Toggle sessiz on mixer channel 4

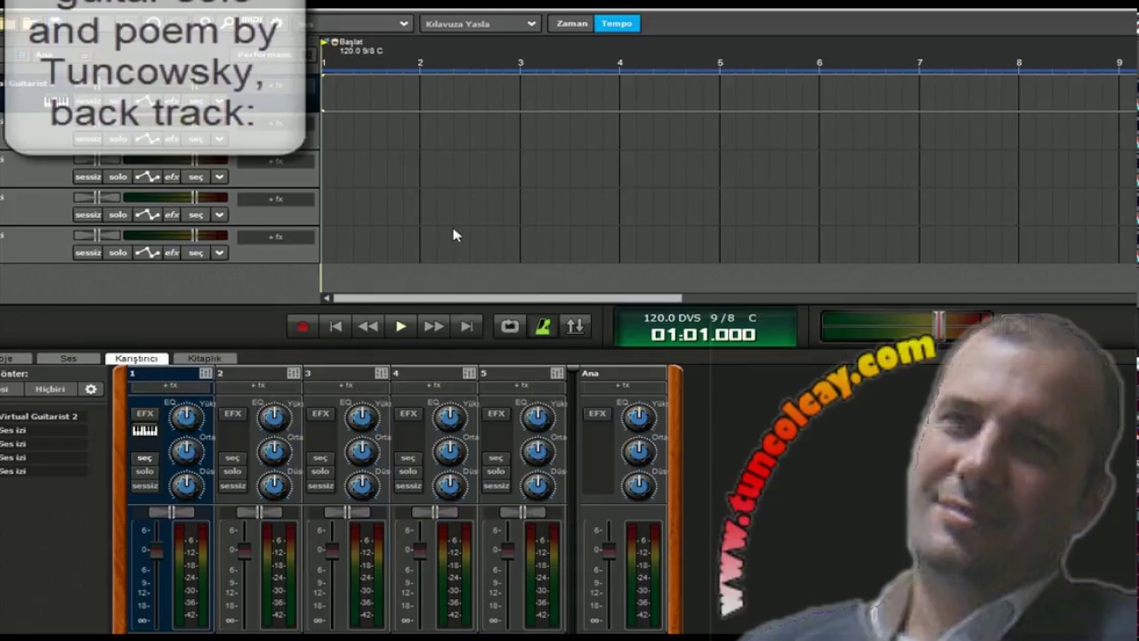[408, 486]
